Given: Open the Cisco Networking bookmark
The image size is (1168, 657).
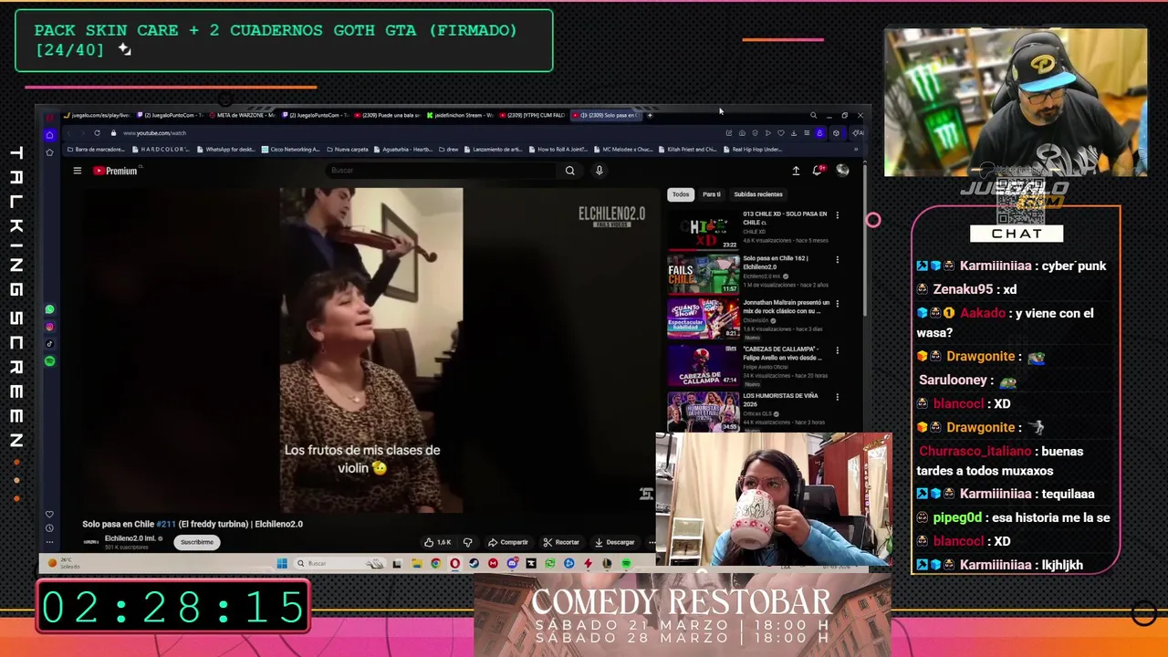Looking at the screenshot, I should point(291,150).
